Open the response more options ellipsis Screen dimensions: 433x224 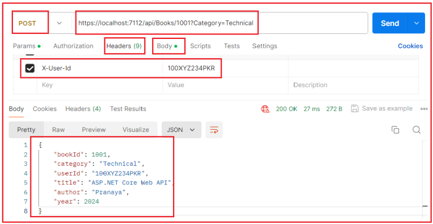[424, 109]
